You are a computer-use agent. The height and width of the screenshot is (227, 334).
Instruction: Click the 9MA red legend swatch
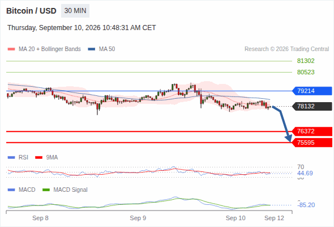(38, 158)
